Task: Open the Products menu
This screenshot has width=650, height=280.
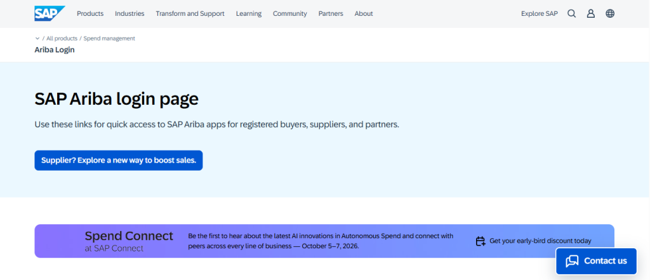Action: (x=90, y=14)
